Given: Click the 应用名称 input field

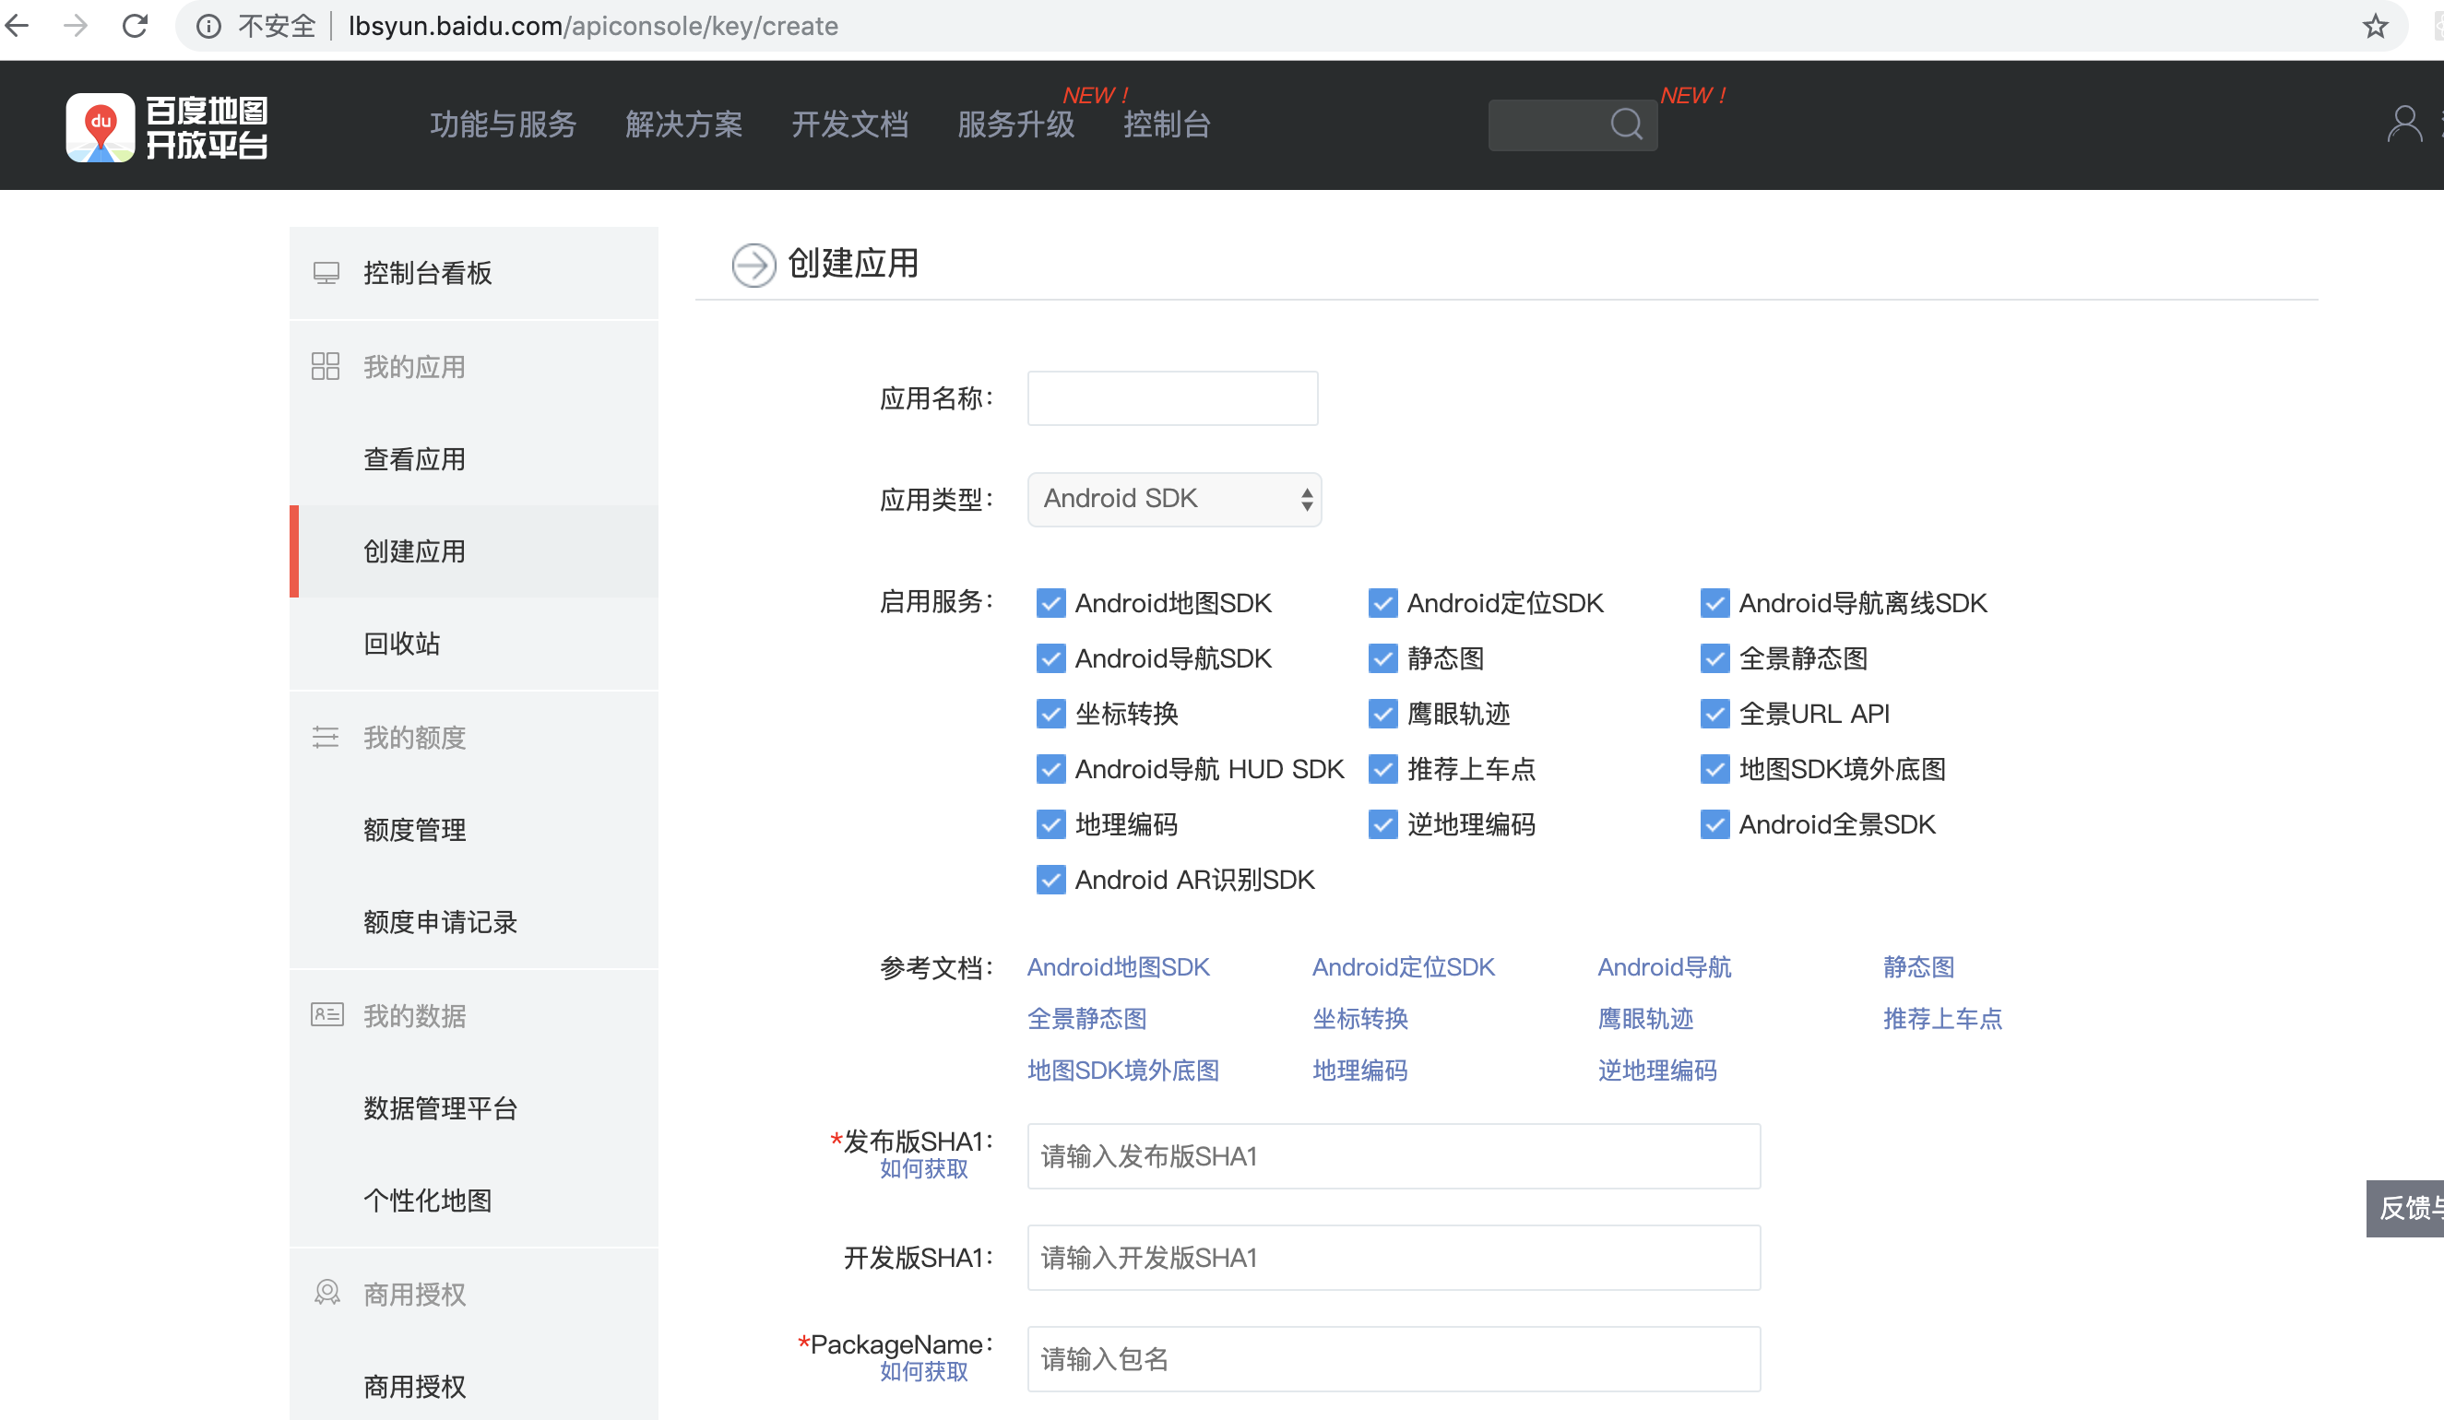Looking at the screenshot, I should (1172, 397).
